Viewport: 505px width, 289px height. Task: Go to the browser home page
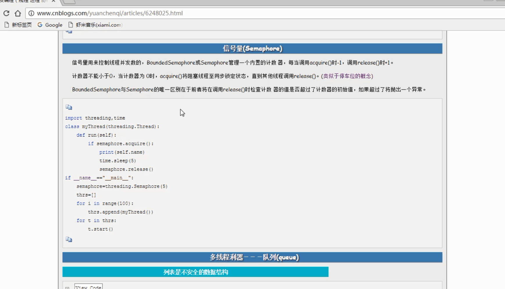click(18, 13)
